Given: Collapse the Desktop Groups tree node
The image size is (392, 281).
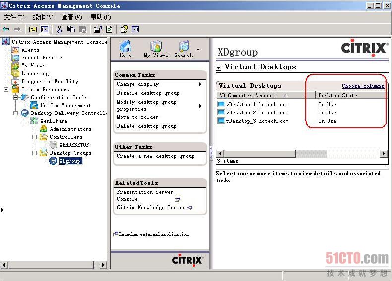Looking at the screenshot, I should click(x=35, y=153).
